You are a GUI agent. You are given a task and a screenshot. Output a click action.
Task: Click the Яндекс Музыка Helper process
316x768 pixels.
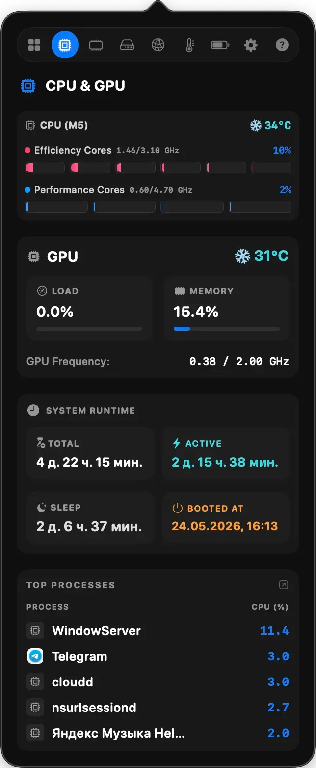pyautogui.click(x=158, y=733)
